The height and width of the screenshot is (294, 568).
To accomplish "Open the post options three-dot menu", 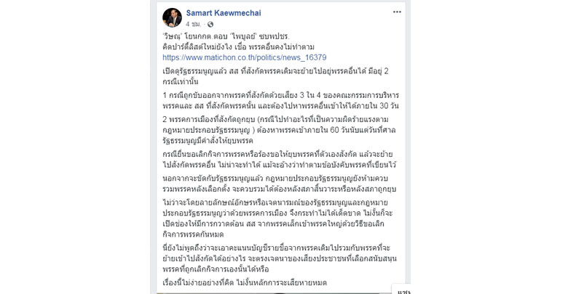I will (x=396, y=12).
